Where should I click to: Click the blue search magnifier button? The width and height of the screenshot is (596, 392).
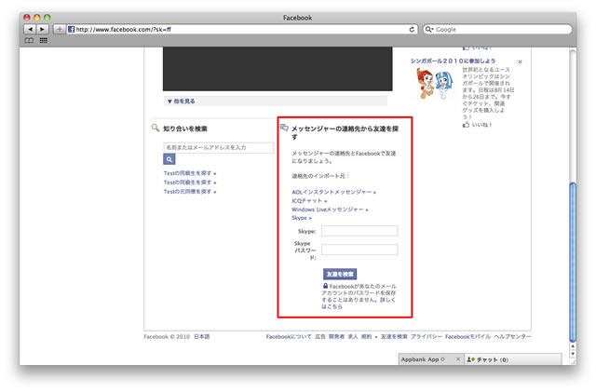coord(169,159)
